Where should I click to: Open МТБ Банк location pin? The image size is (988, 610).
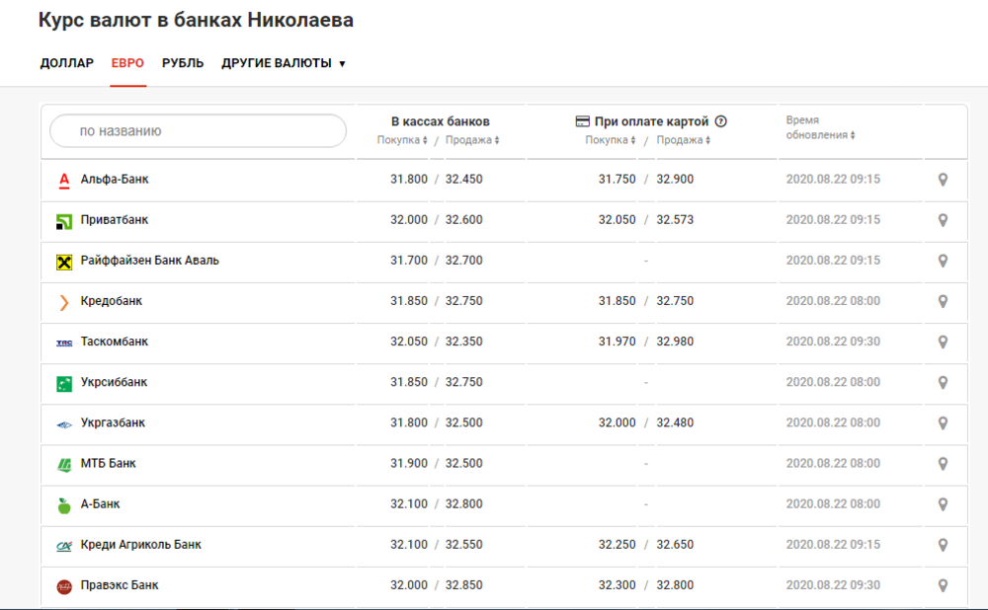[x=943, y=464]
